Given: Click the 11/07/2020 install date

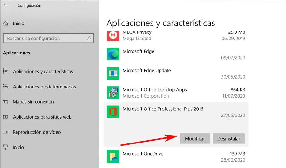Looking at the screenshot, I should pyautogui.click(x=234, y=96).
